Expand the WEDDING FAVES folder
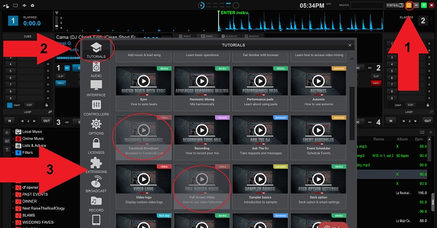The width and height of the screenshot is (437, 228). click(13, 222)
